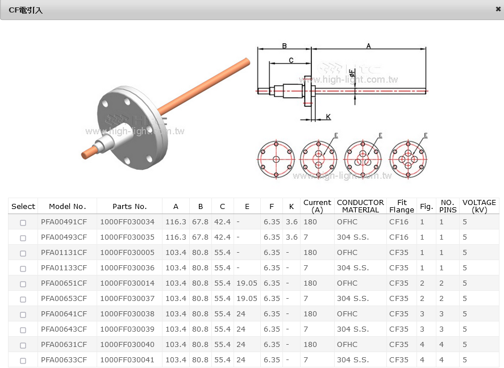Click the CONDUCTOR MATERIAL column header
The height and width of the screenshot is (368, 504).
(x=360, y=206)
